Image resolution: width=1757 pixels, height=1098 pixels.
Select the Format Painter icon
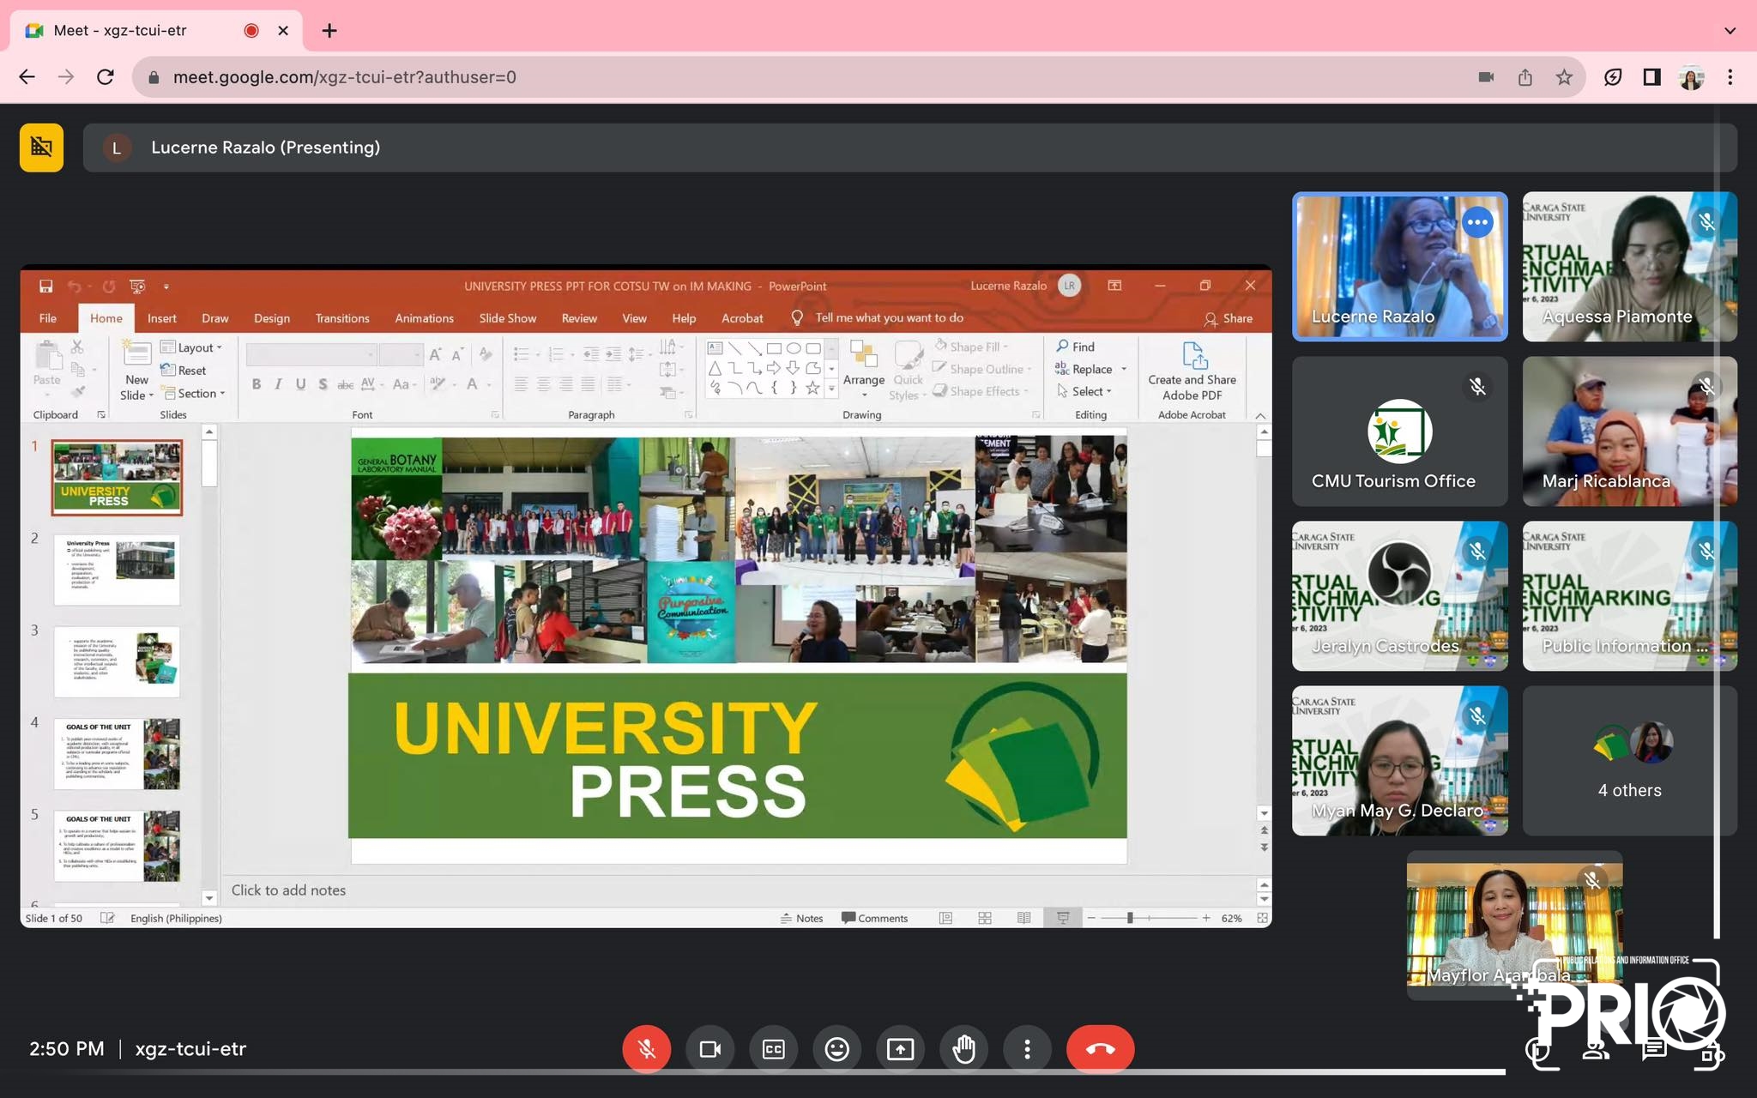click(x=77, y=392)
